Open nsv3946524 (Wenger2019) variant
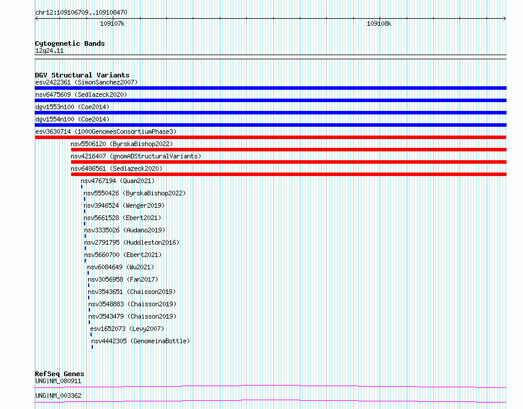 [x=124, y=205]
